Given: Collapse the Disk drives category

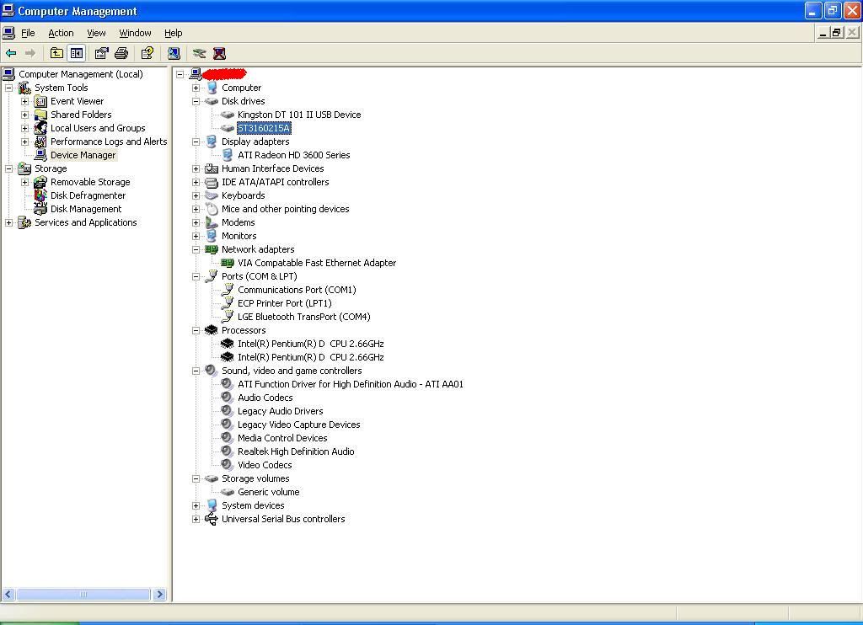Looking at the screenshot, I should click(196, 101).
